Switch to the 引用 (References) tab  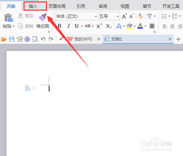click(81, 6)
